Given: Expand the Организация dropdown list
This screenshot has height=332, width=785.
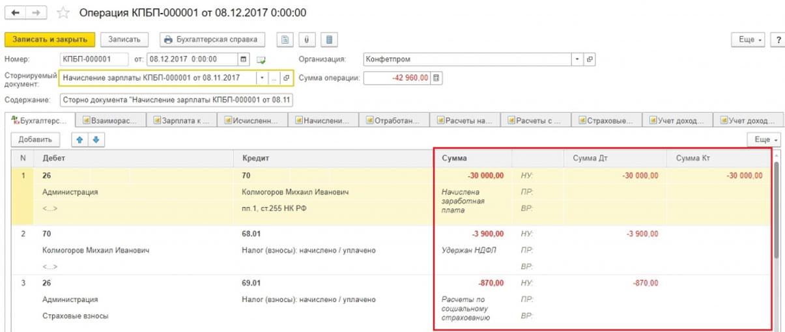Looking at the screenshot, I should (x=577, y=59).
